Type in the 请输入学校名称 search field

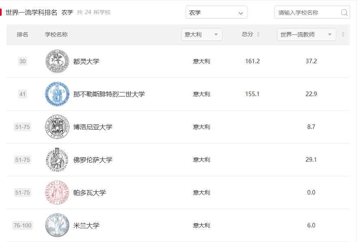[307, 13]
